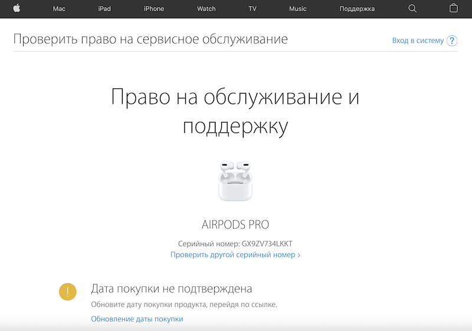Click the AIRPODS PRO product name
472x331 pixels.
(235, 225)
